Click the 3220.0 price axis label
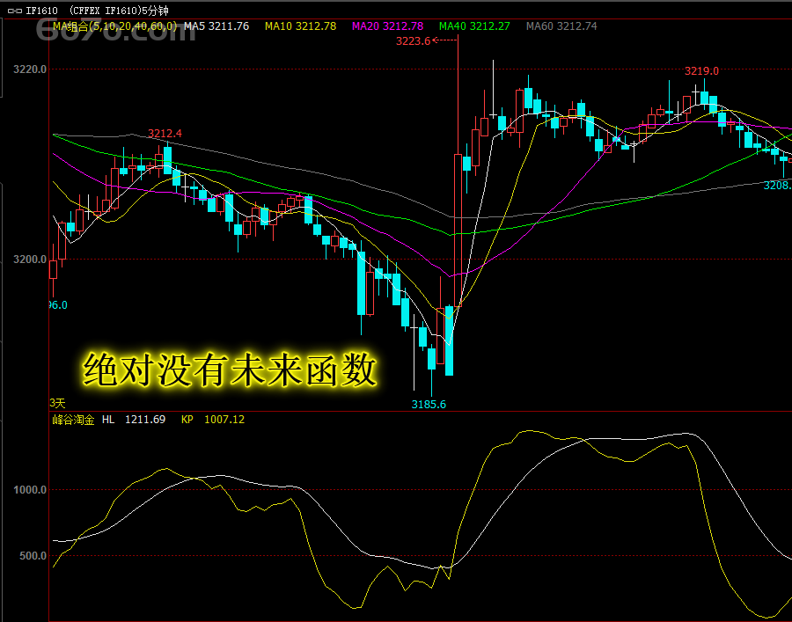Image resolution: width=792 pixels, height=622 pixels. [x=30, y=70]
